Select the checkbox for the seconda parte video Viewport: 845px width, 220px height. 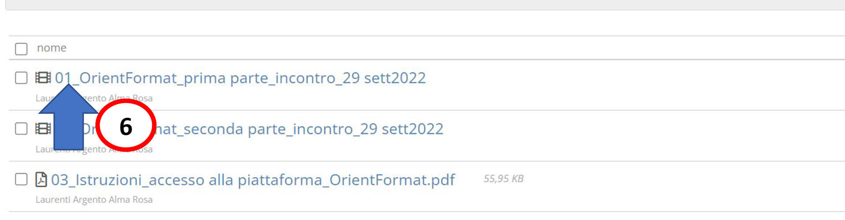tap(21, 129)
